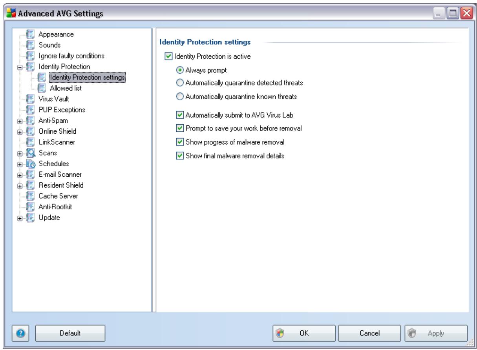
Task: Disable Show progress of malware removal
Action: point(179,141)
